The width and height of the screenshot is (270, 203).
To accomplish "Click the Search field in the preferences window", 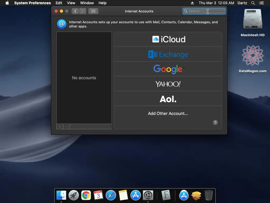I will click(204, 11).
